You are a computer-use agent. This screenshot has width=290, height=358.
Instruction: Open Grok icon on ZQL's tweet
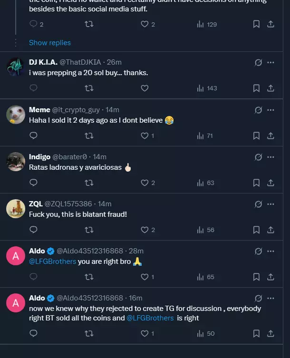pos(258,204)
